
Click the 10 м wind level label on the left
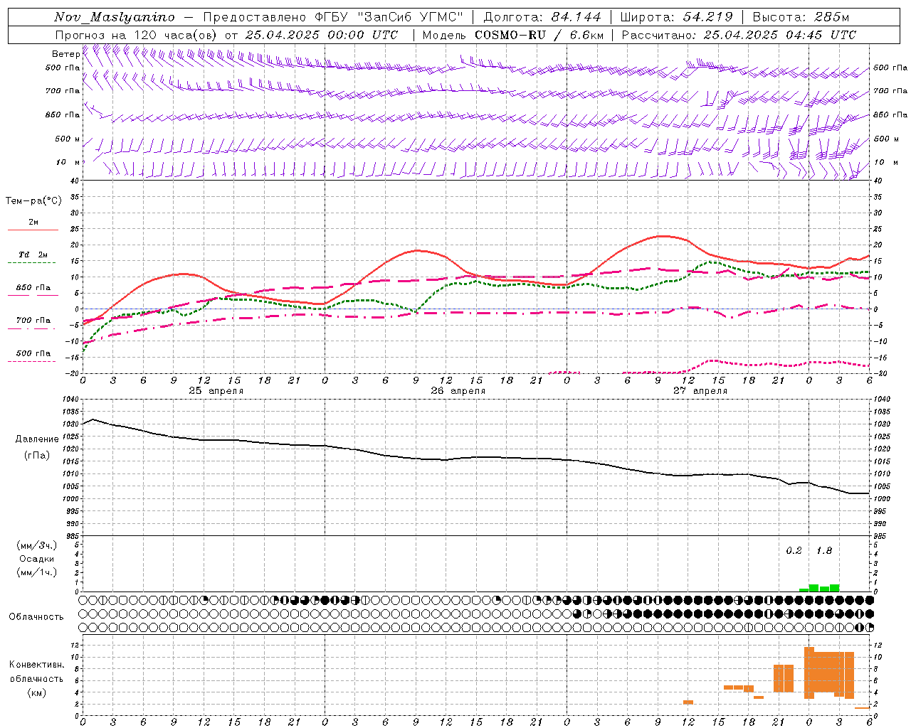click(68, 163)
